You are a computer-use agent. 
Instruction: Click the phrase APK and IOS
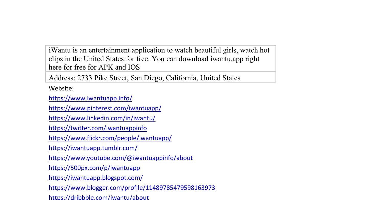click(119, 67)
